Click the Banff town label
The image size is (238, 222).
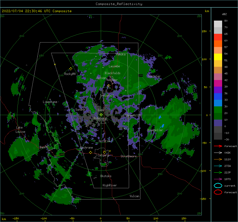(44, 147)
